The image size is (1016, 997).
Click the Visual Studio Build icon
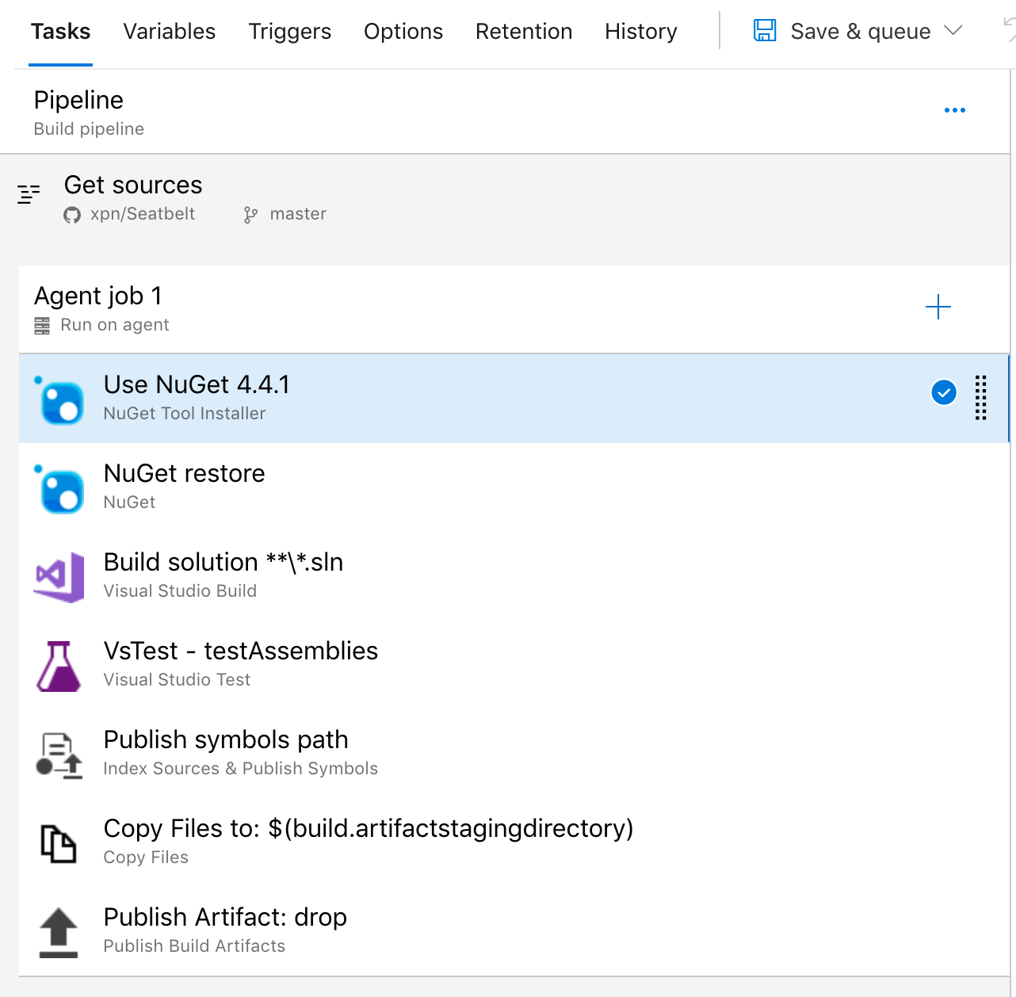pos(59,578)
